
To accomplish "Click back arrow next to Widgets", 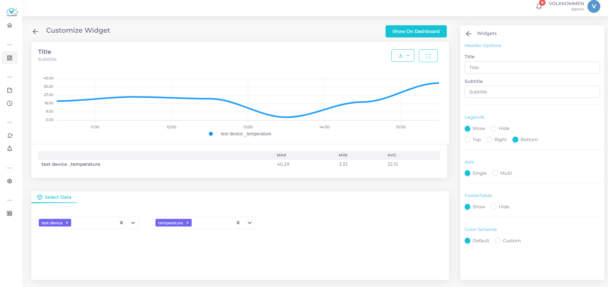I will [469, 34].
